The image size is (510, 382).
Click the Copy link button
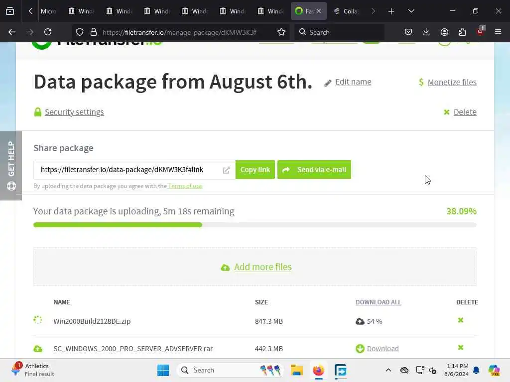tap(255, 170)
